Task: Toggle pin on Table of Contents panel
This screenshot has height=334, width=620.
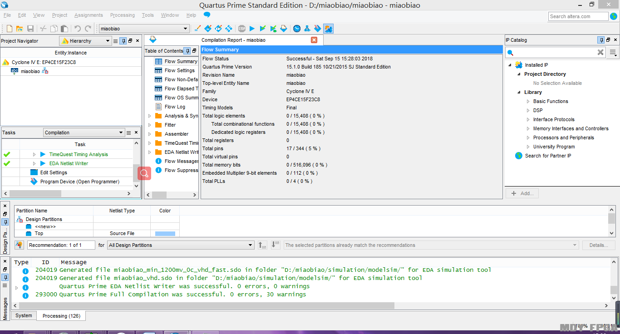Action: [187, 51]
